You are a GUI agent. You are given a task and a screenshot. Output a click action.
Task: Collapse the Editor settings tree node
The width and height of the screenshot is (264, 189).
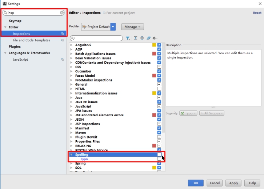point(5,27)
